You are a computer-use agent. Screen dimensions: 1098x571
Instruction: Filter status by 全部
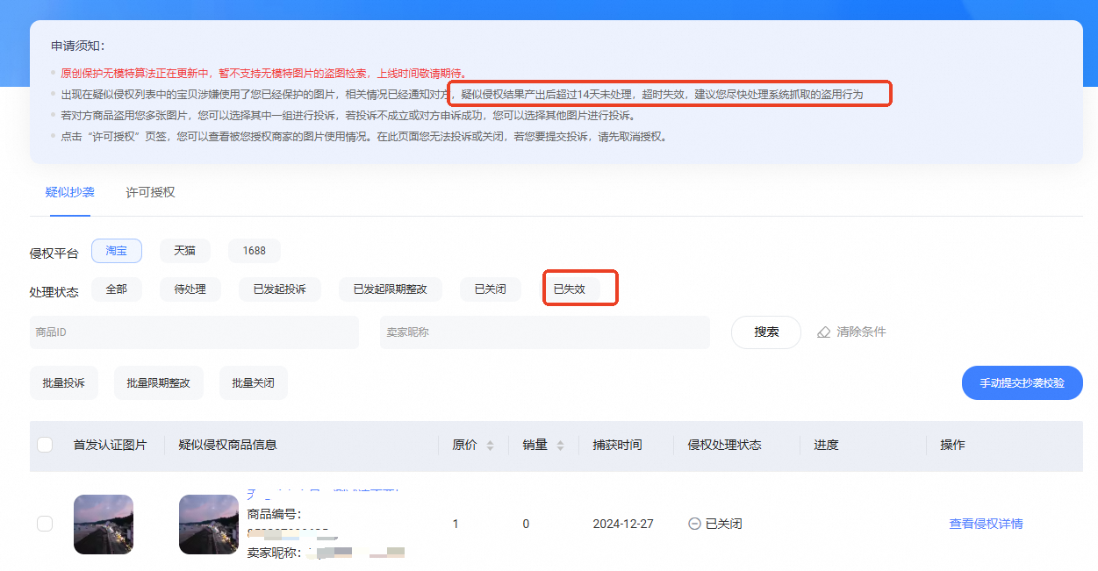(x=117, y=289)
